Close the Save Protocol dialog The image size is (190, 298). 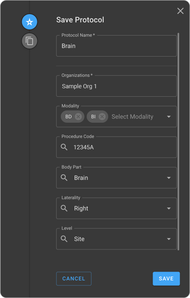[x=180, y=11]
